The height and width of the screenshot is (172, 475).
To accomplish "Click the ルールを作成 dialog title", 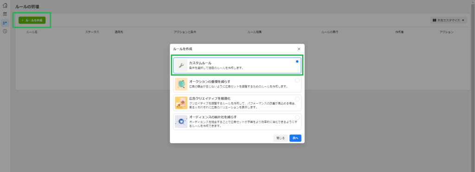I will click(x=182, y=49).
